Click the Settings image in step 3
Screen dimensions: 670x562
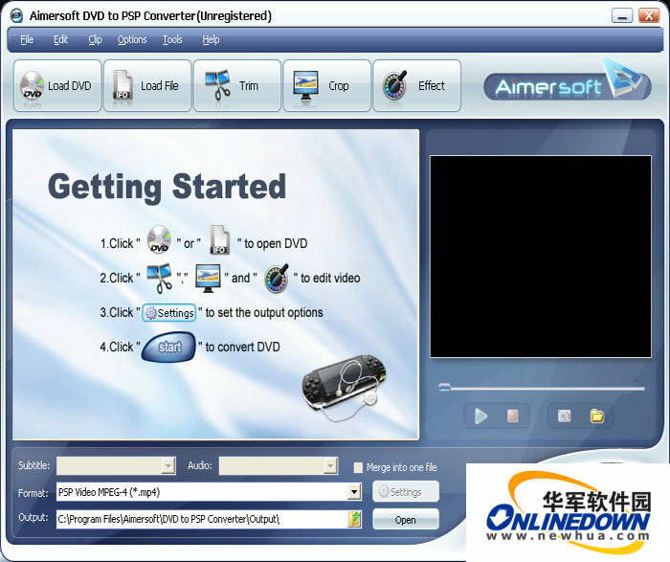pos(169,313)
